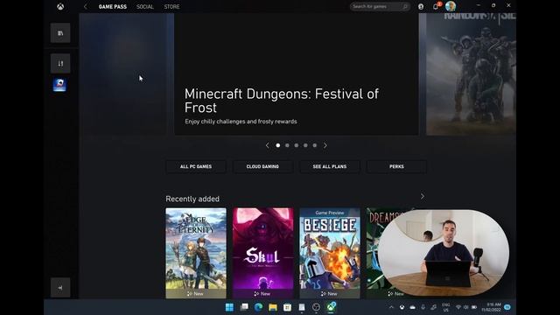Open the sort/queue sidebar icon
The height and width of the screenshot is (315, 560).
60,64
